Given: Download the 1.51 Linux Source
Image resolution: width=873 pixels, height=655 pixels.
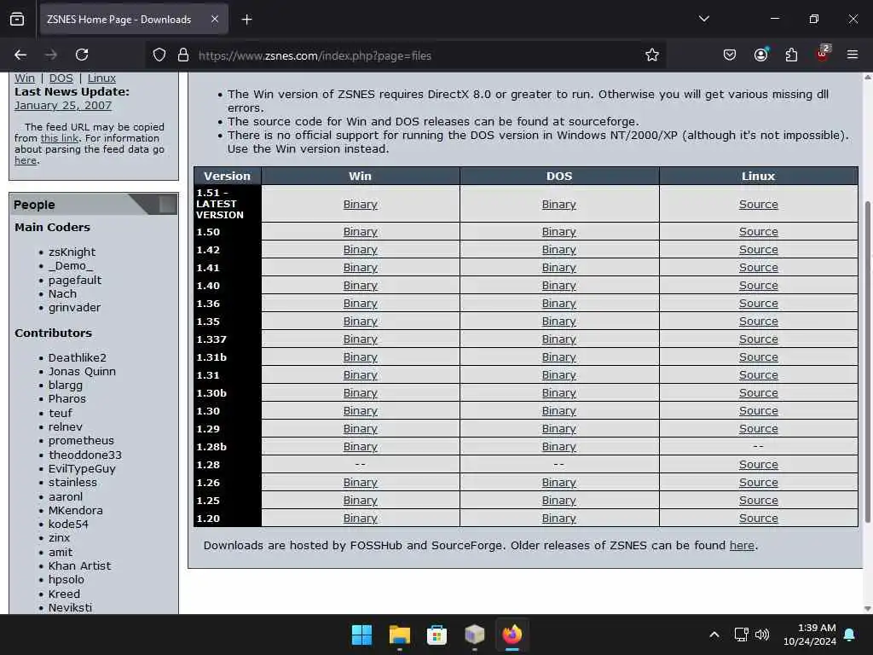Looking at the screenshot, I should click(758, 205).
